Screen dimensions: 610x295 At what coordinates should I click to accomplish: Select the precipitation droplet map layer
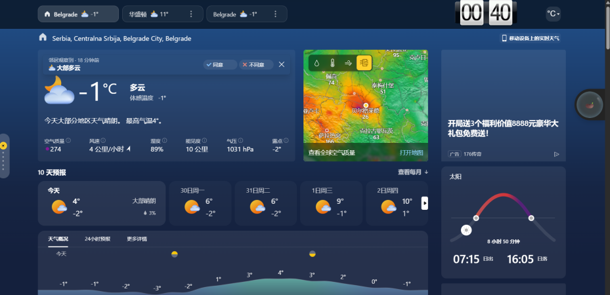click(316, 63)
